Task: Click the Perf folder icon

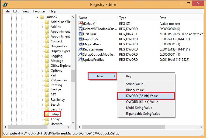Action: click(x=47, y=75)
